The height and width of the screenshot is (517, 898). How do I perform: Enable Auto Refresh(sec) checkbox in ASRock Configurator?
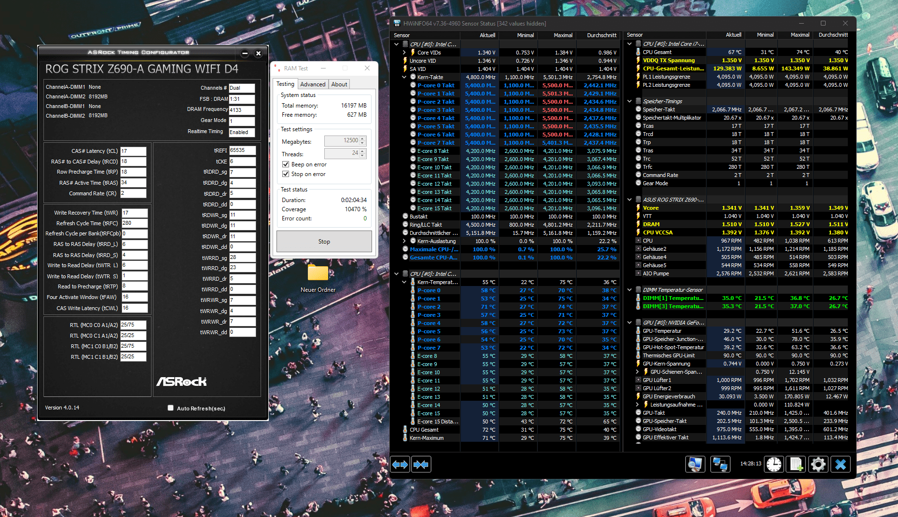tap(170, 408)
